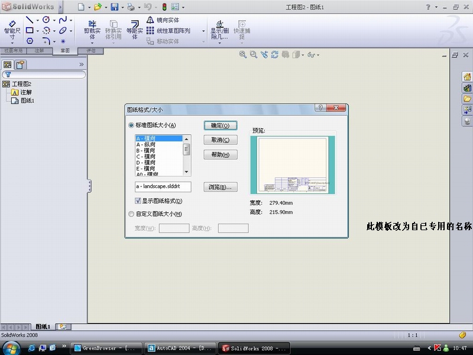Toggle Display sheet format (显示图纸格式) checkbox
This screenshot has width=473, height=355.
click(x=138, y=201)
